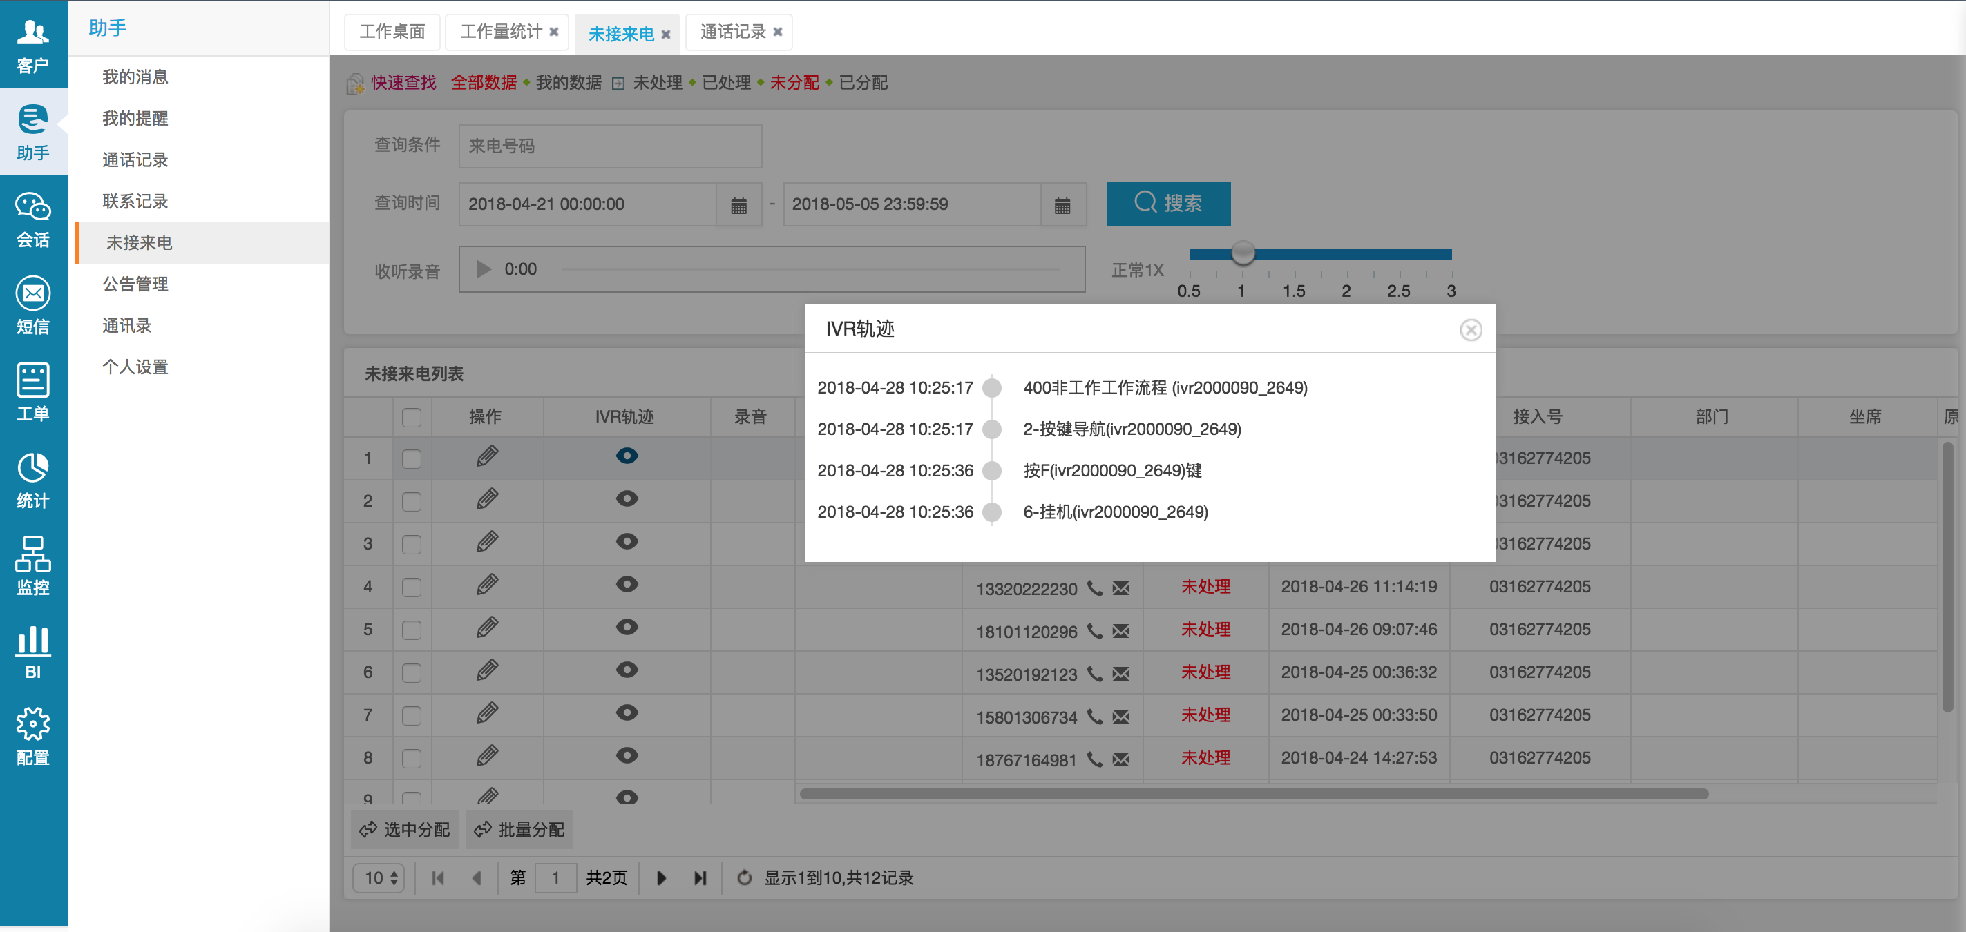
Task: Open the 配置 configuration section
Action: pyautogui.click(x=33, y=737)
